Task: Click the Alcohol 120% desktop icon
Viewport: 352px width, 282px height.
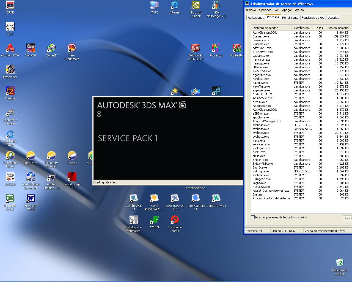Action: pos(10,50)
